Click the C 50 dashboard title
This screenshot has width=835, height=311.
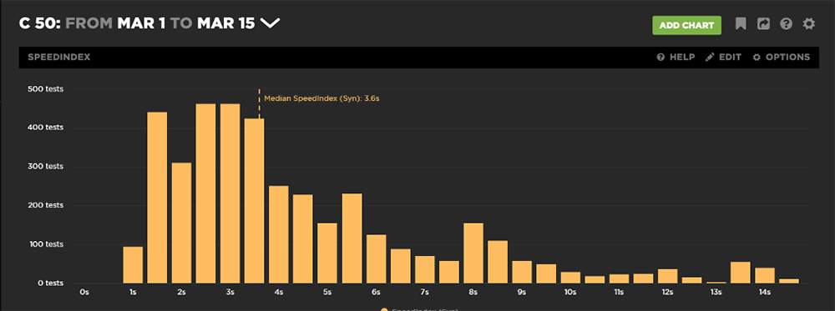pyautogui.click(x=40, y=24)
